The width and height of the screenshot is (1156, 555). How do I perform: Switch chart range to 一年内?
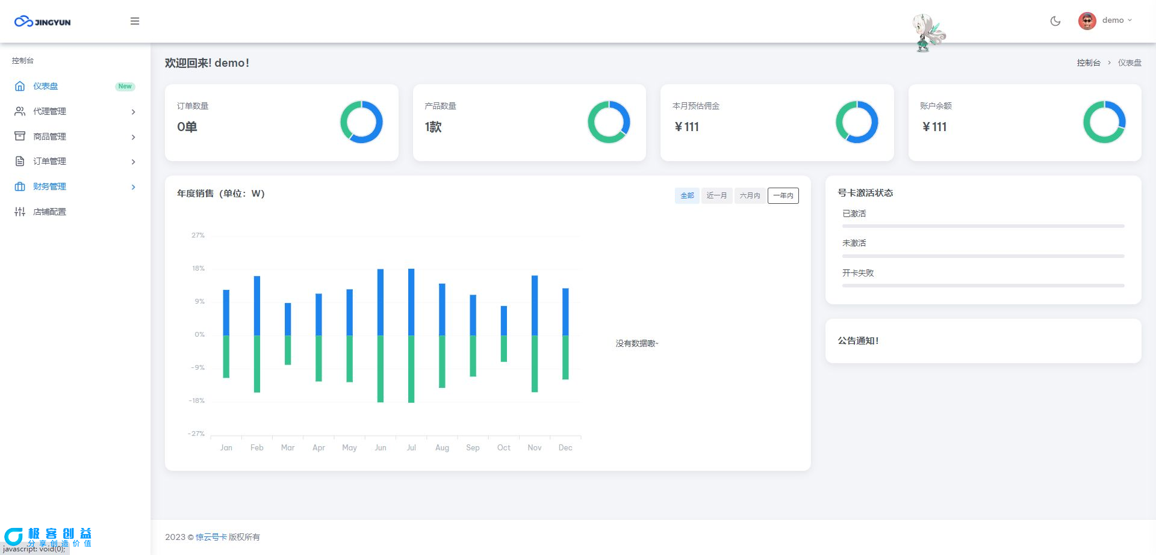(x=783, y=195)
